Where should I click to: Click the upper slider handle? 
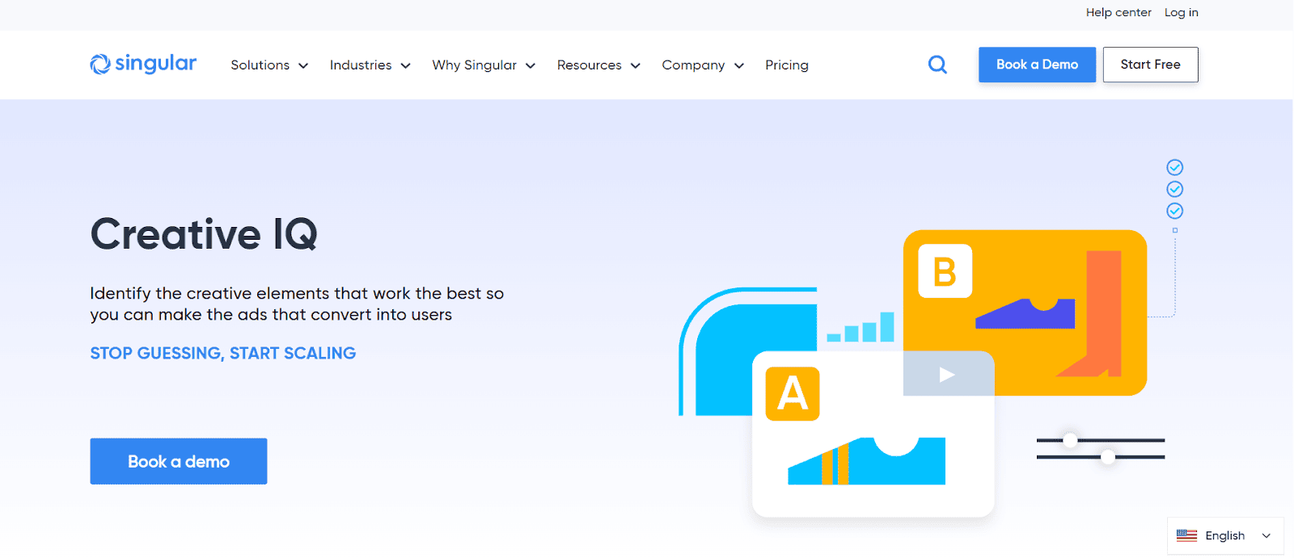pos(1070,440)
